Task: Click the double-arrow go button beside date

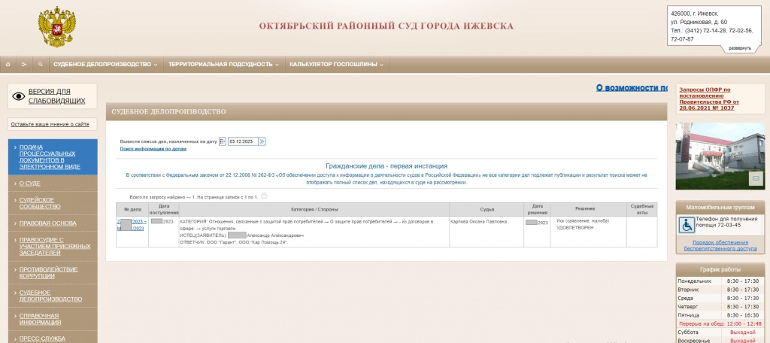Action: tap(262, 141)
